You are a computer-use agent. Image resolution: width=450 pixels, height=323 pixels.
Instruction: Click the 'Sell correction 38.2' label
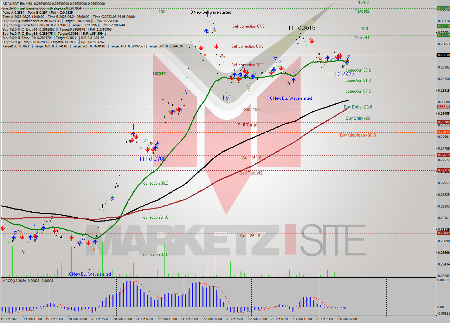click(247, 65)
